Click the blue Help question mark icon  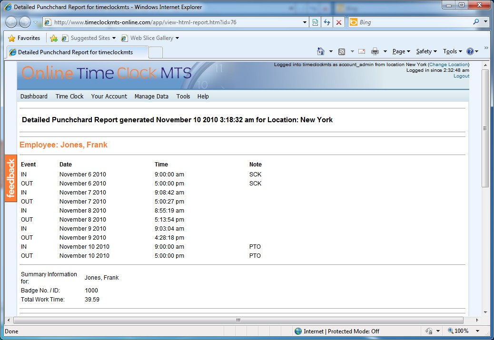point(470,51)
